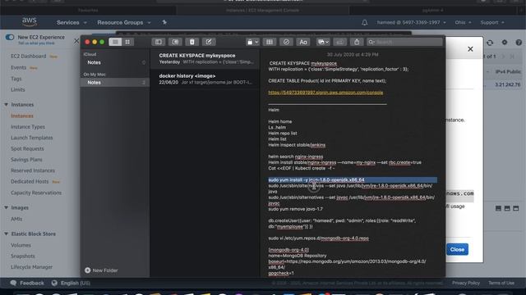
Task: Open the lock note dropdown
Action: (252, 42)
